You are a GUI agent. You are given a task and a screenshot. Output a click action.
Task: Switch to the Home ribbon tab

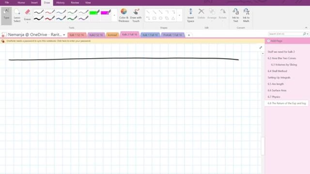pyautogui.click(x=21, y=2)
